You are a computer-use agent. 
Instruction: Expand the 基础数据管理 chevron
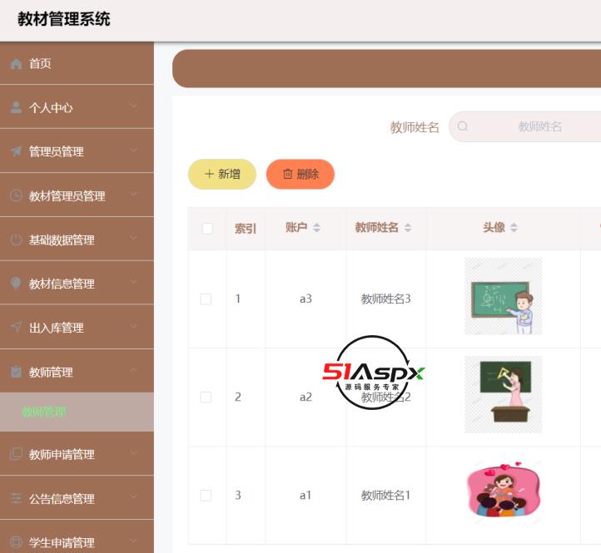click(134, 238)
